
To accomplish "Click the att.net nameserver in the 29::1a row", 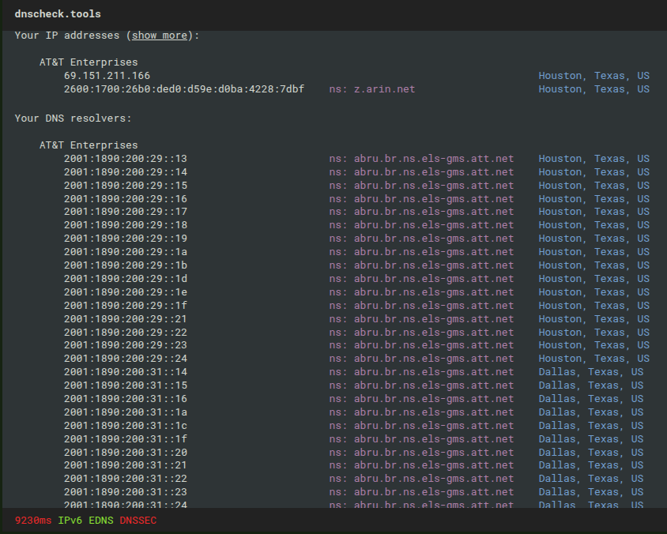I will coord(421,252).
